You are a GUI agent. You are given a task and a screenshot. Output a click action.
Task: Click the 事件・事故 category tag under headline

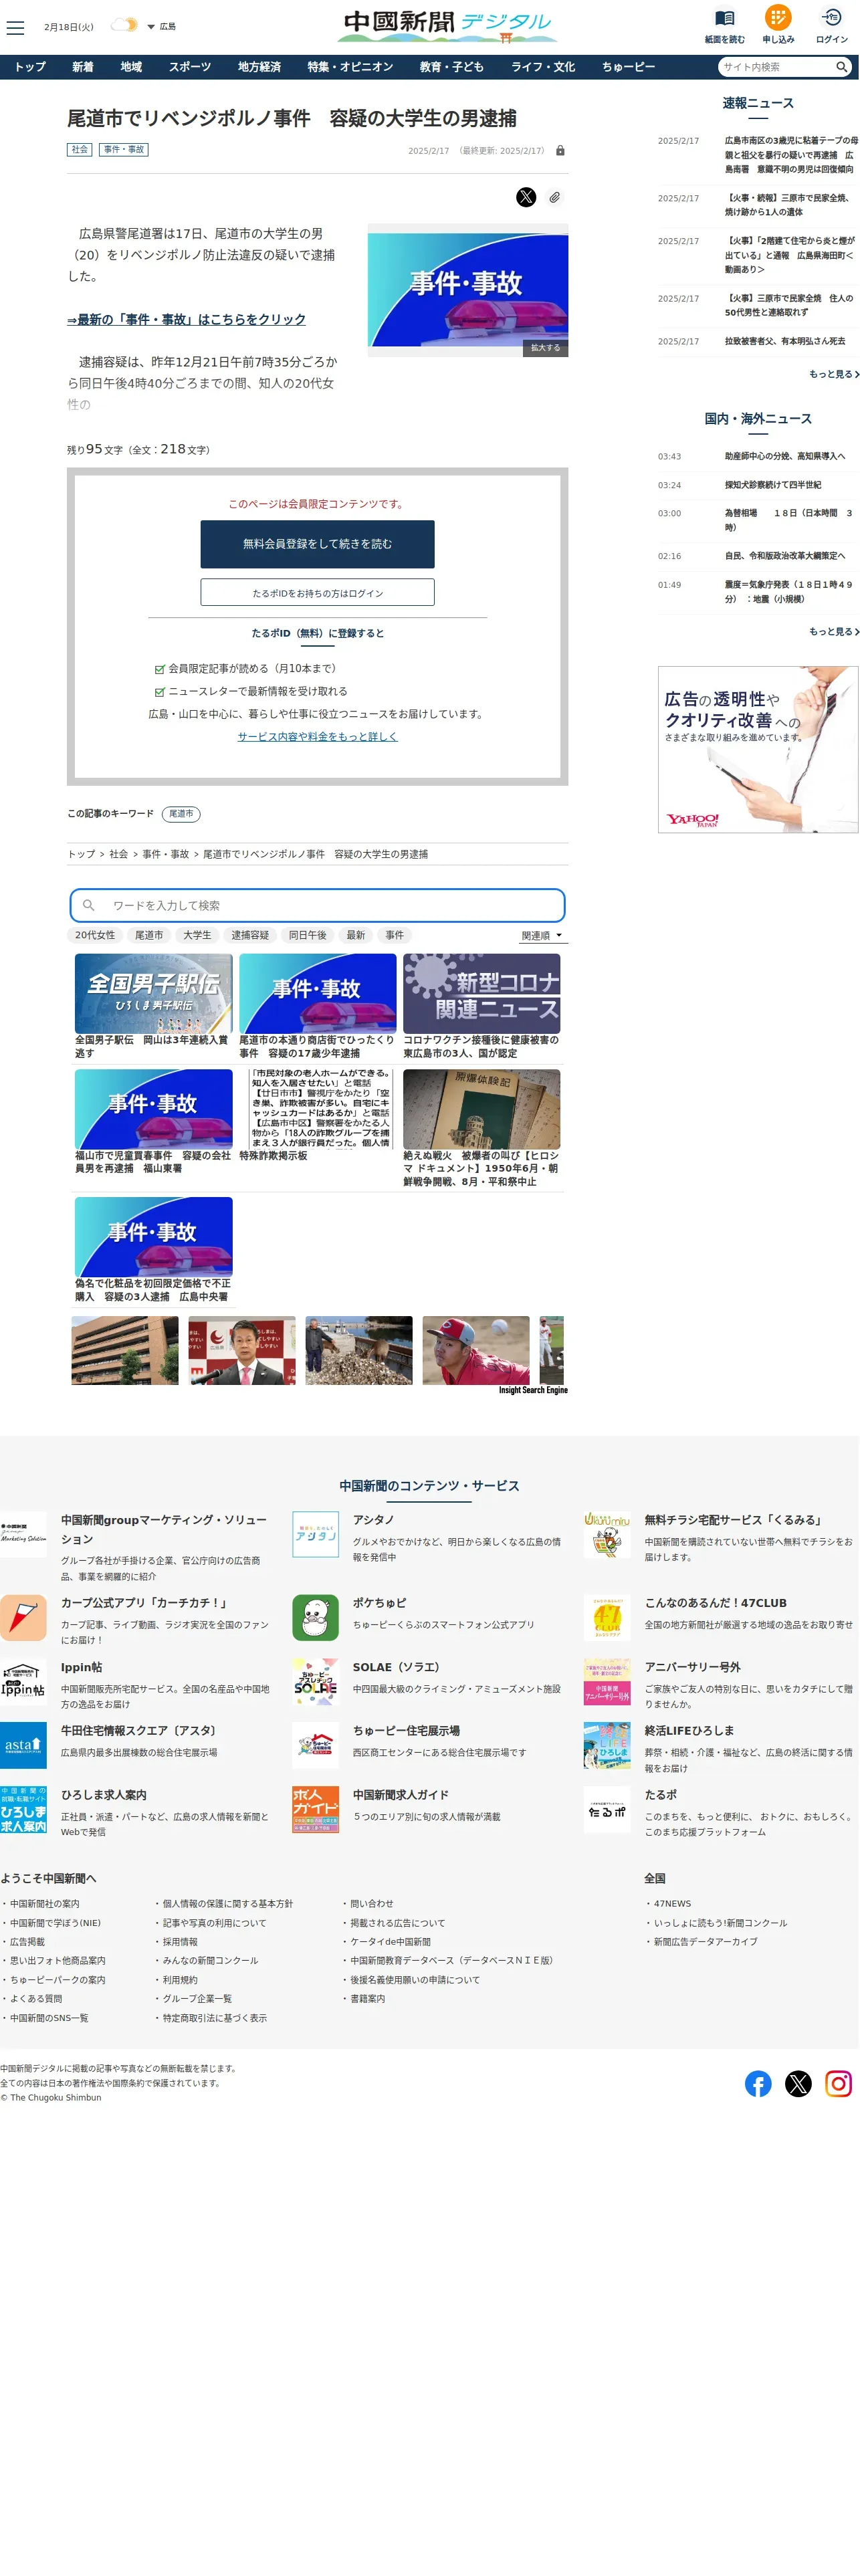pos(124,149)
